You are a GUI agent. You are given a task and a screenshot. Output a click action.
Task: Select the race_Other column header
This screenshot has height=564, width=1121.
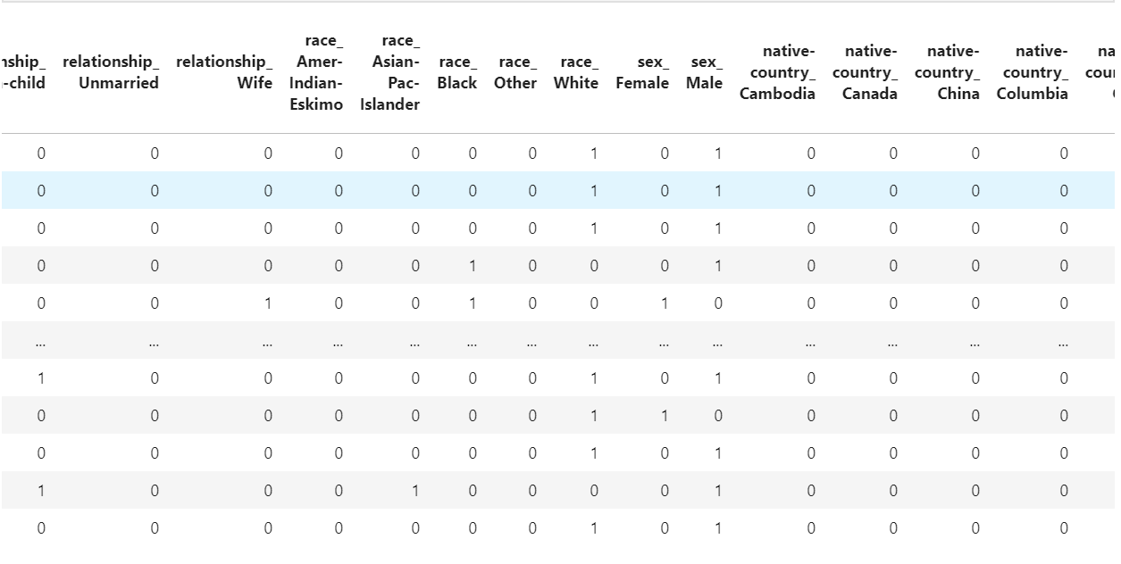click(x=515, y=72)
